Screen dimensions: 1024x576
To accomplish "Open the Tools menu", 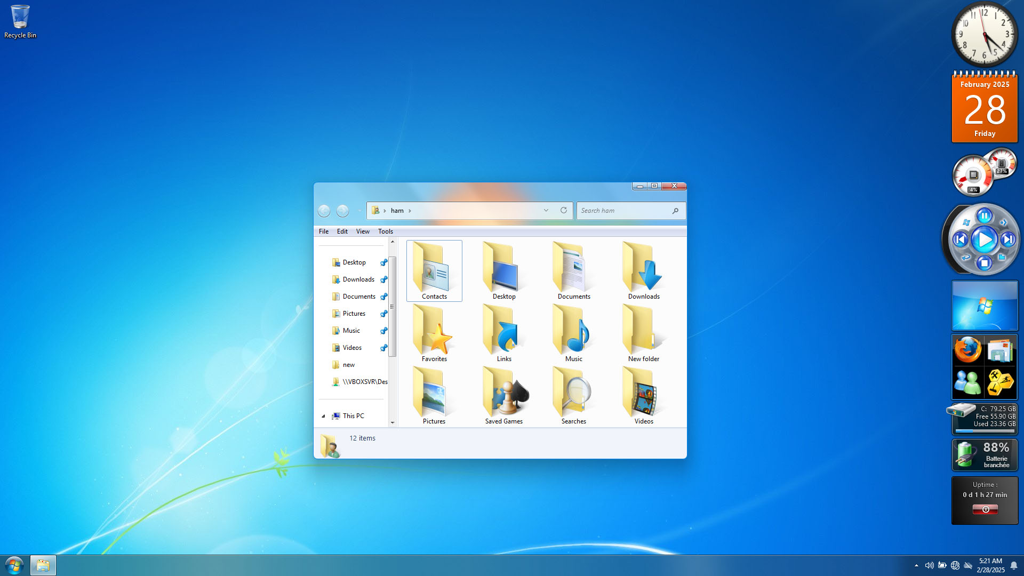I will coord(385,231).
